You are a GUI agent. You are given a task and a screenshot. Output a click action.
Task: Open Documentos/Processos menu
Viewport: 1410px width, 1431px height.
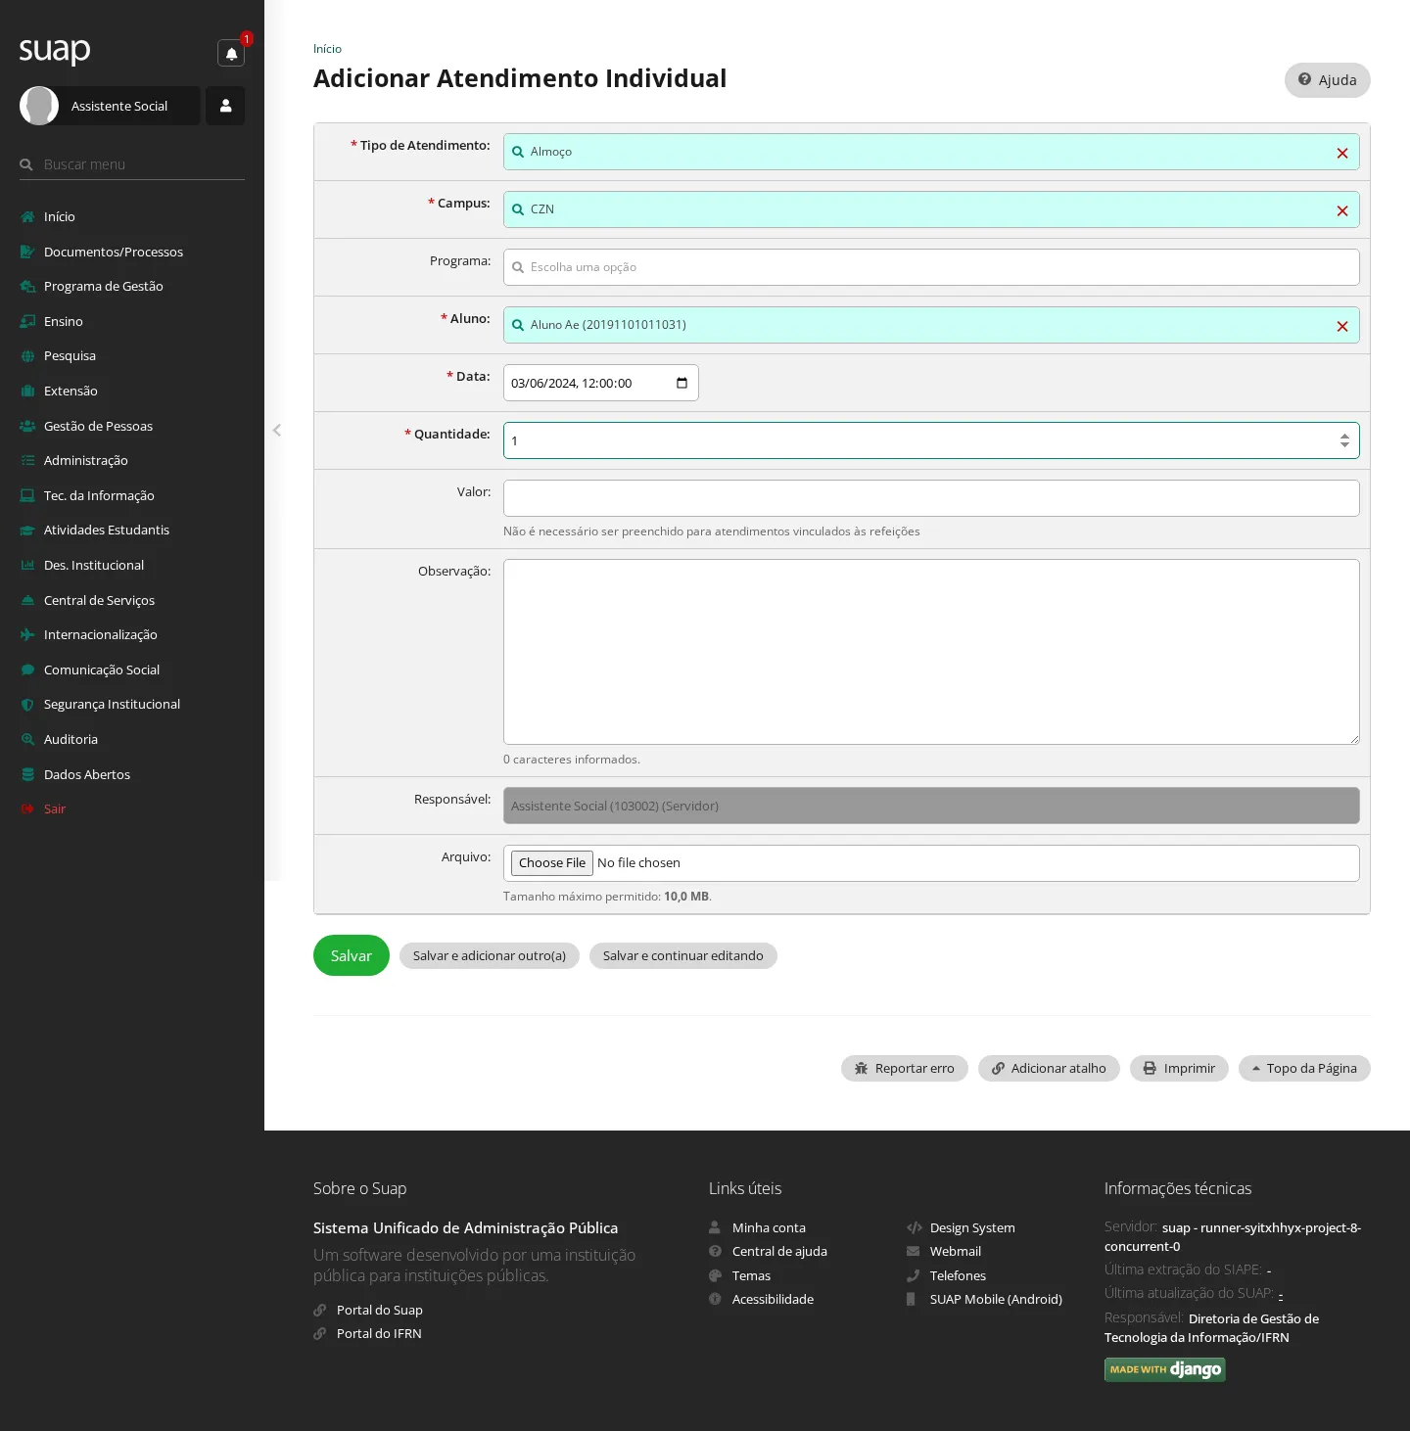114,252
